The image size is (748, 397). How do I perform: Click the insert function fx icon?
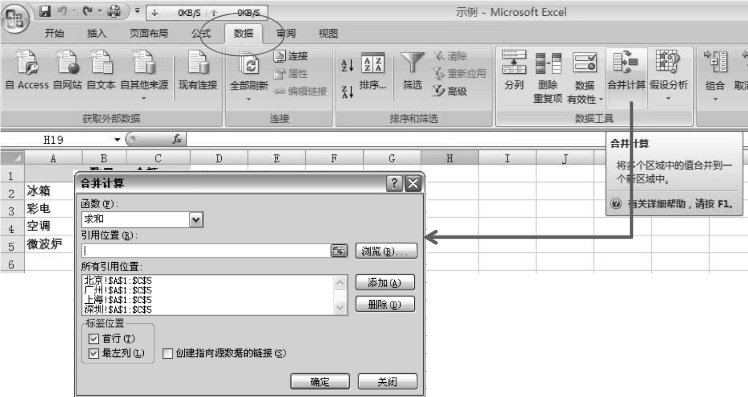pyautogui.click(x=177, y=140)
